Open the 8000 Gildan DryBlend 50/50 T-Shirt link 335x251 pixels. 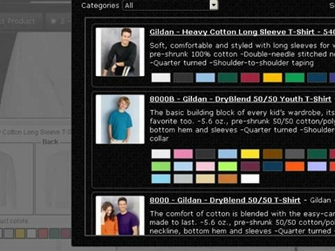pyautogui.click(x=225, y=200)
